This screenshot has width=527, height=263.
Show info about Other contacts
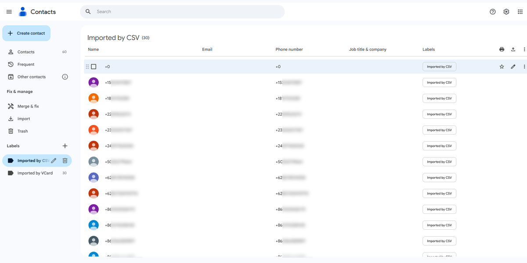click(65, 77)
